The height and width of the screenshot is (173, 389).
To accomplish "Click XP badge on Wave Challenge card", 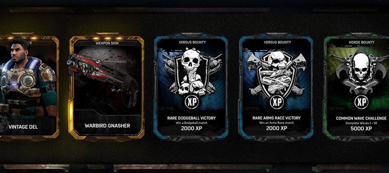I will (x=361, y=102).
